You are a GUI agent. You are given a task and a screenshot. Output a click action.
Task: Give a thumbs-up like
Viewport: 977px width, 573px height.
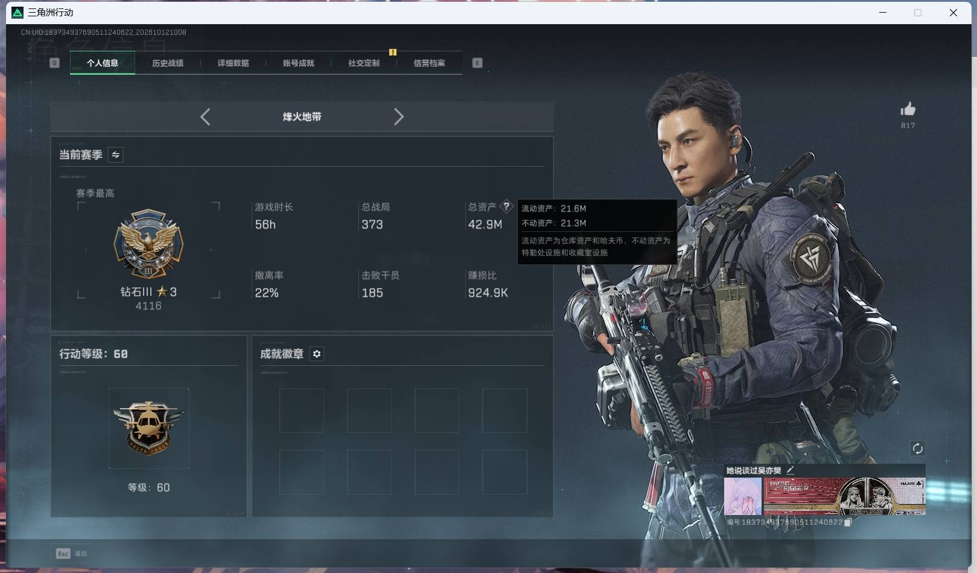coord(908,109)
